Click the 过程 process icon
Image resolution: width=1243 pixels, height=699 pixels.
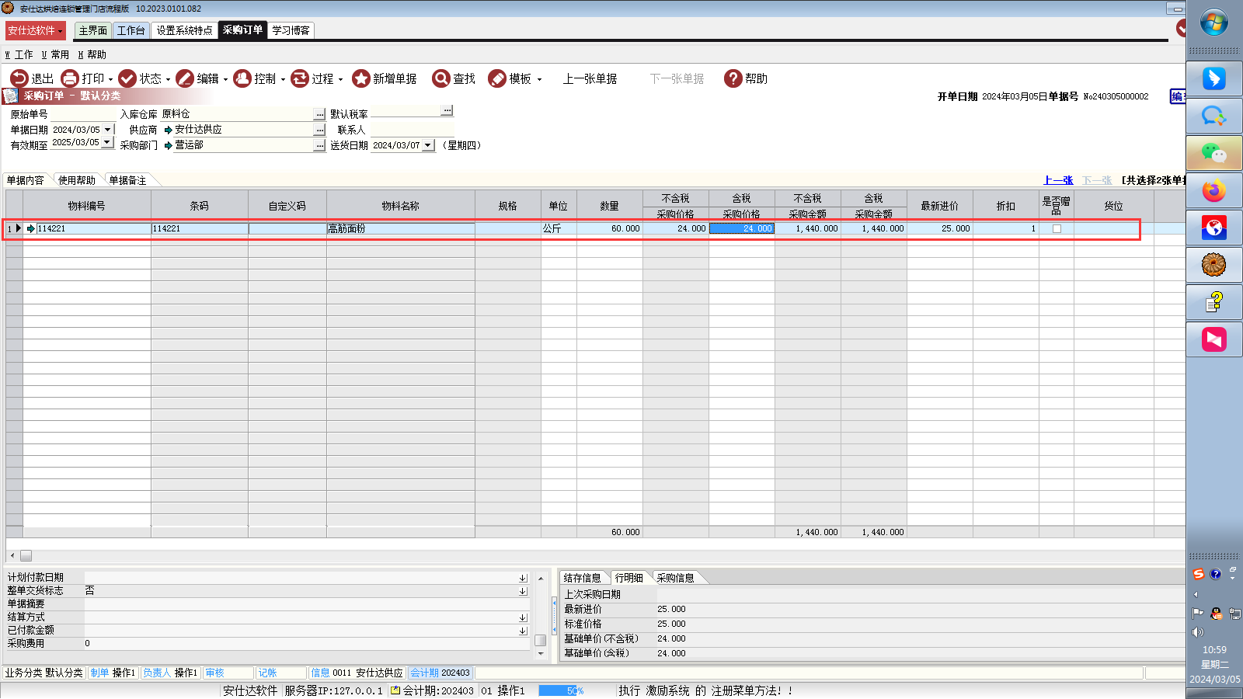pos(300,78)
